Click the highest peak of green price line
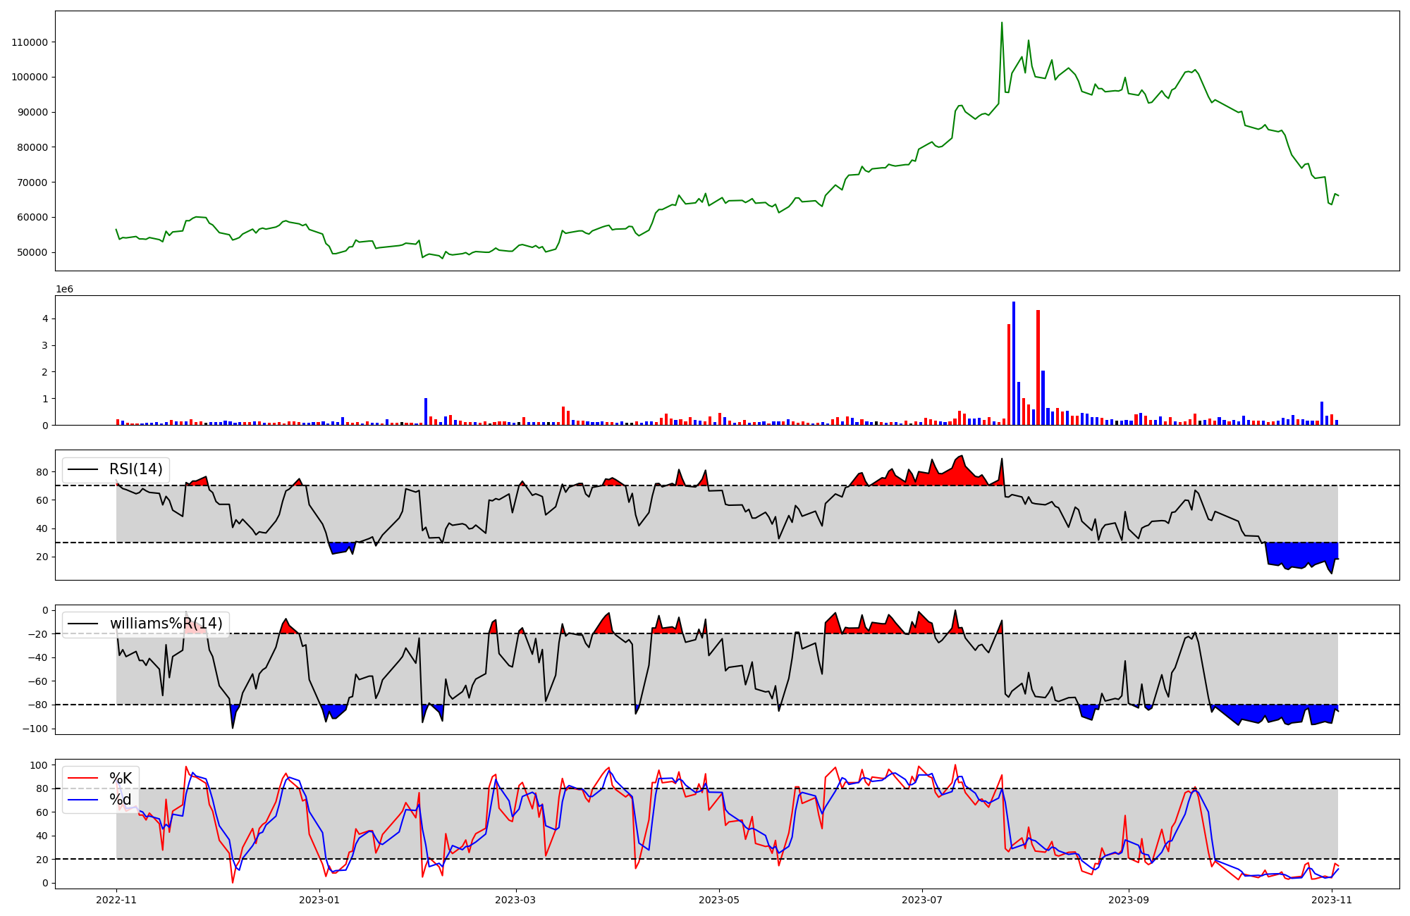Screen dimensions: 1410x916 coord(1002,23)
